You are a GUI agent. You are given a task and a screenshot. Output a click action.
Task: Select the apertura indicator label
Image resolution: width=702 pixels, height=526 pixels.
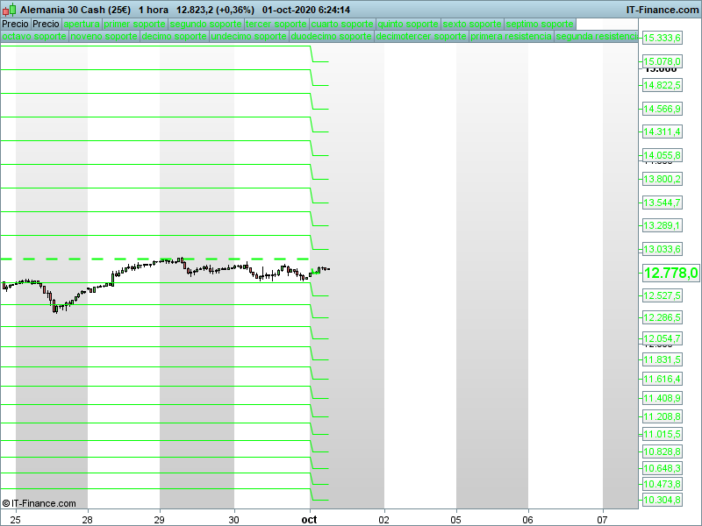[x=82, y=25]
